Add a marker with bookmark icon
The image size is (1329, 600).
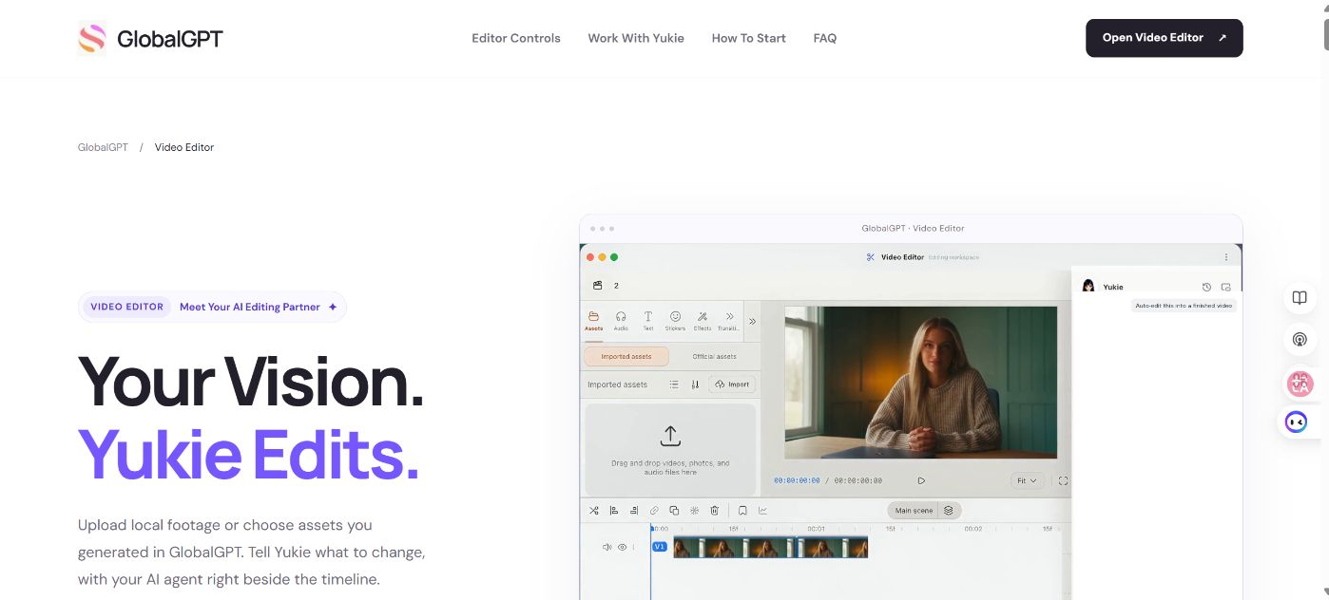[x=742, y=511]
